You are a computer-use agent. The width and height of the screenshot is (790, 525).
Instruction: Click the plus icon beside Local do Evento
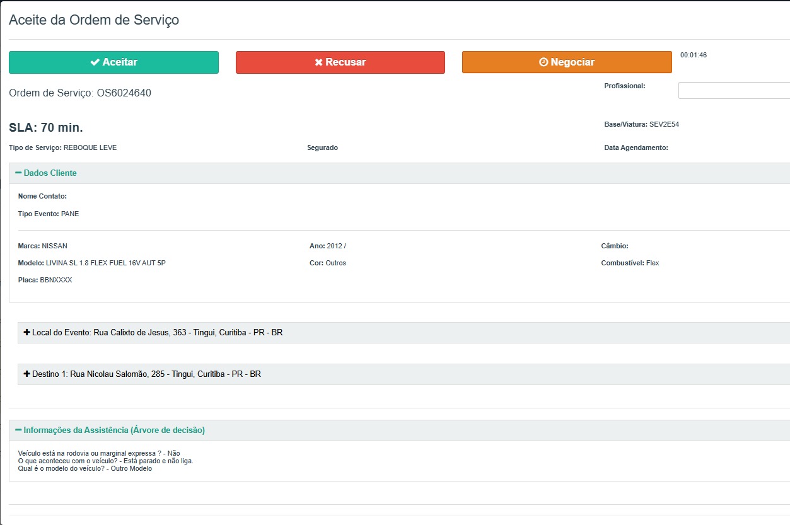coord(26,332)
